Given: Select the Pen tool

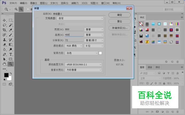Looking at the screenshot, I should tap(4, 54).
